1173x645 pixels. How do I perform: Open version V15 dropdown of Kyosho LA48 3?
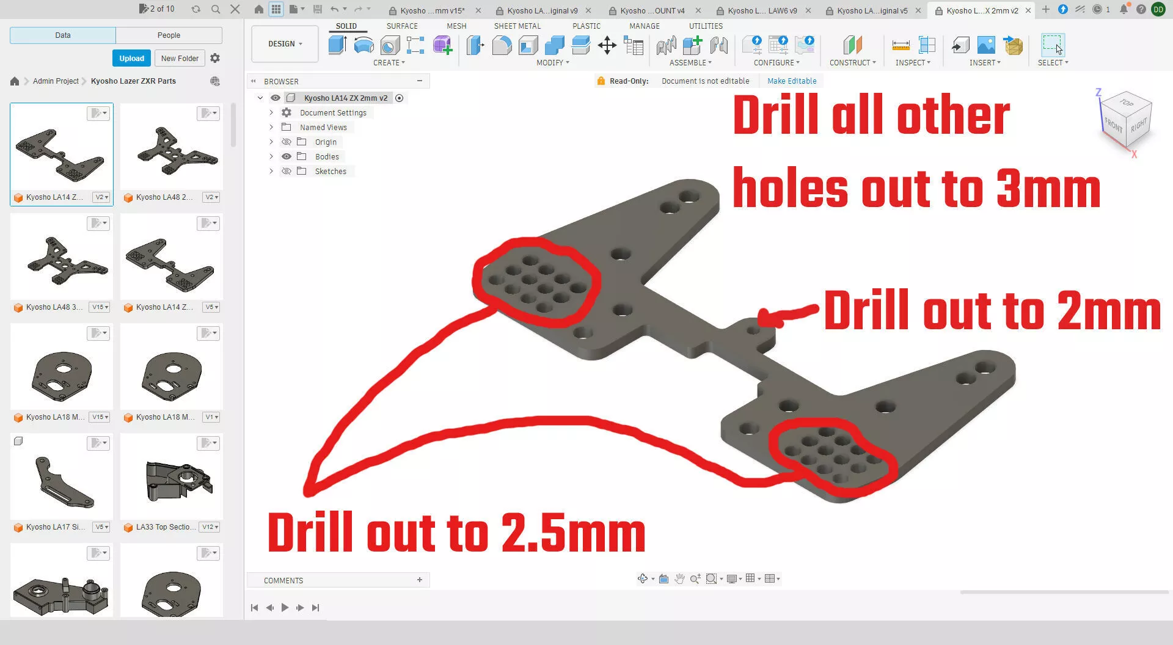100,307
